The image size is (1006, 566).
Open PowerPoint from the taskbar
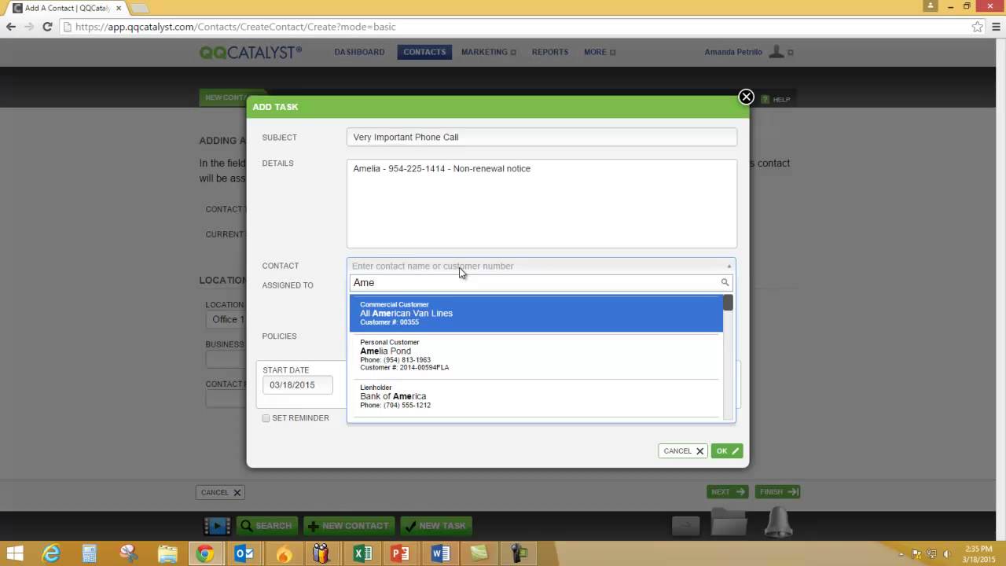coord(401,553)
